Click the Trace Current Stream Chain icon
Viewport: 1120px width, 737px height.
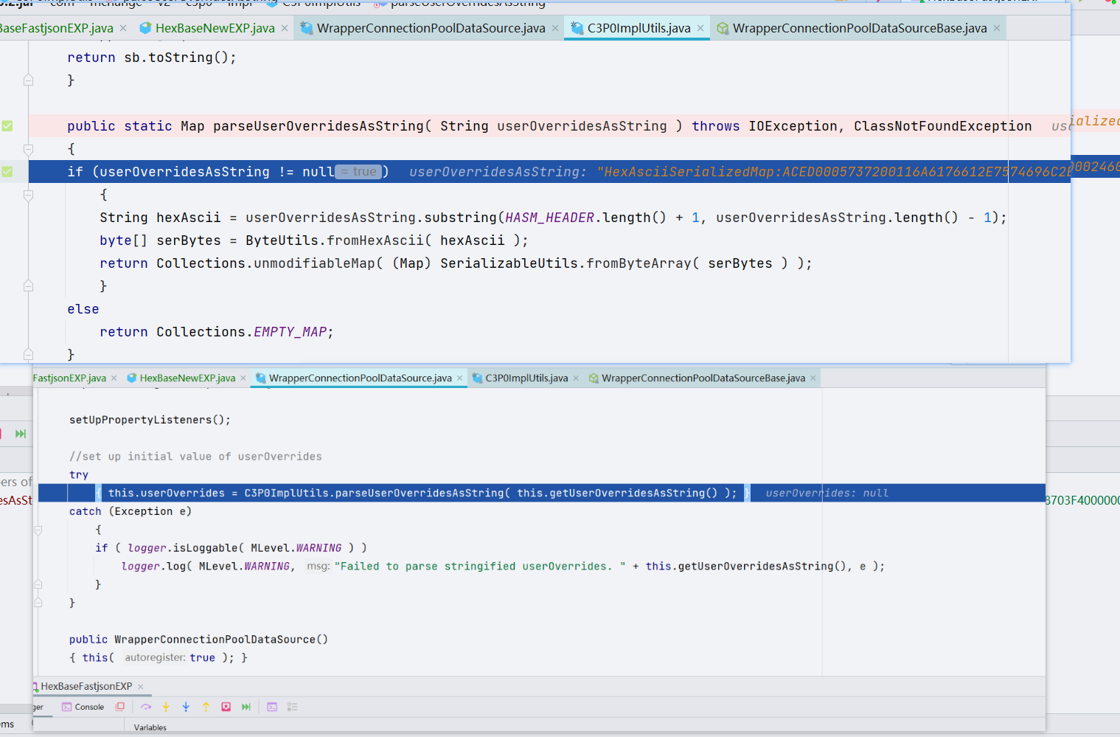(292, 707)
